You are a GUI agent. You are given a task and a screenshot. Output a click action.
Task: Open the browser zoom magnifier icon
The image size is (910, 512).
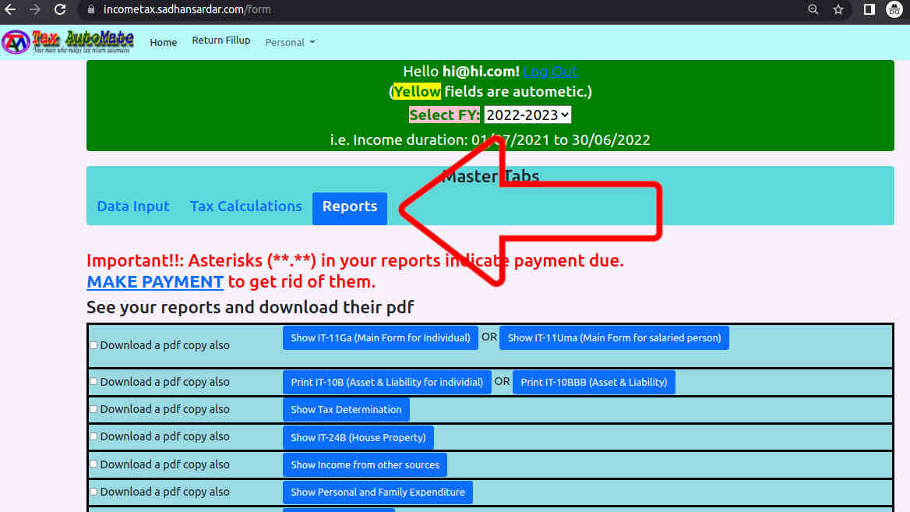pos(813,10)
